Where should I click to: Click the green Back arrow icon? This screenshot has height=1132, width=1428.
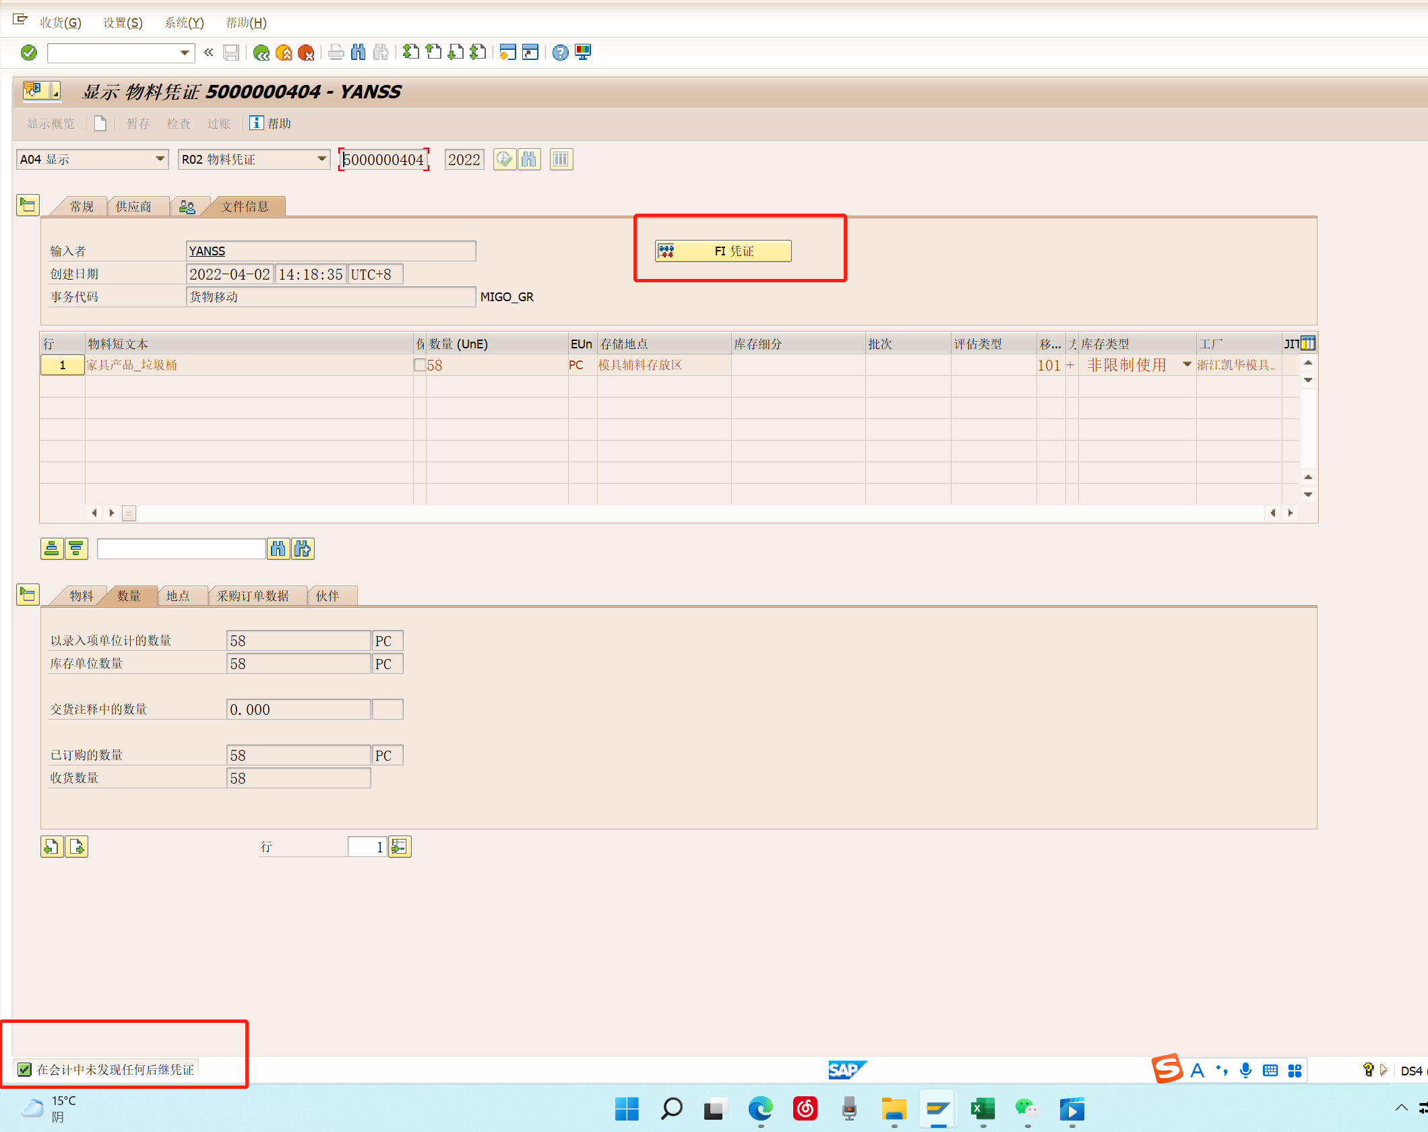pos(261,53)
